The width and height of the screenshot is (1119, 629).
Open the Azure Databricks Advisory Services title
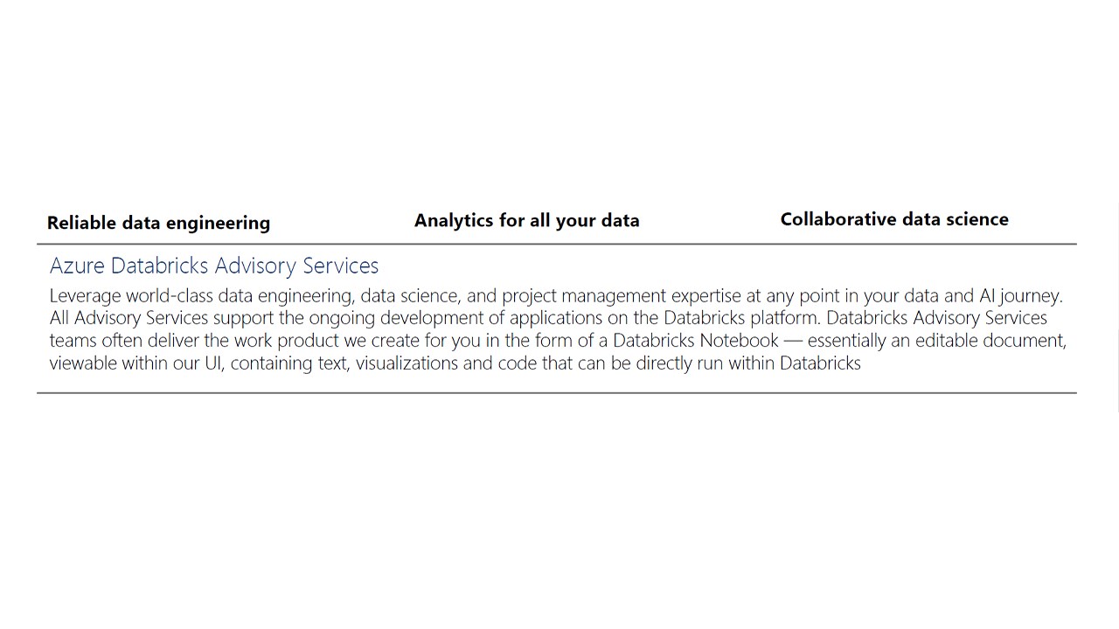point(214,266)
